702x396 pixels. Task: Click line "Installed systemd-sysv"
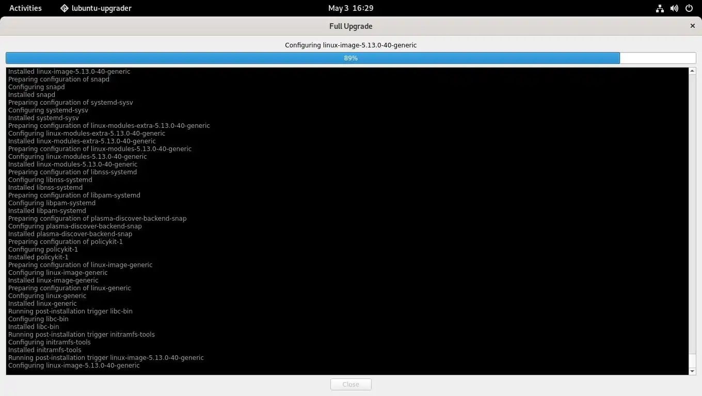(43, 118)
